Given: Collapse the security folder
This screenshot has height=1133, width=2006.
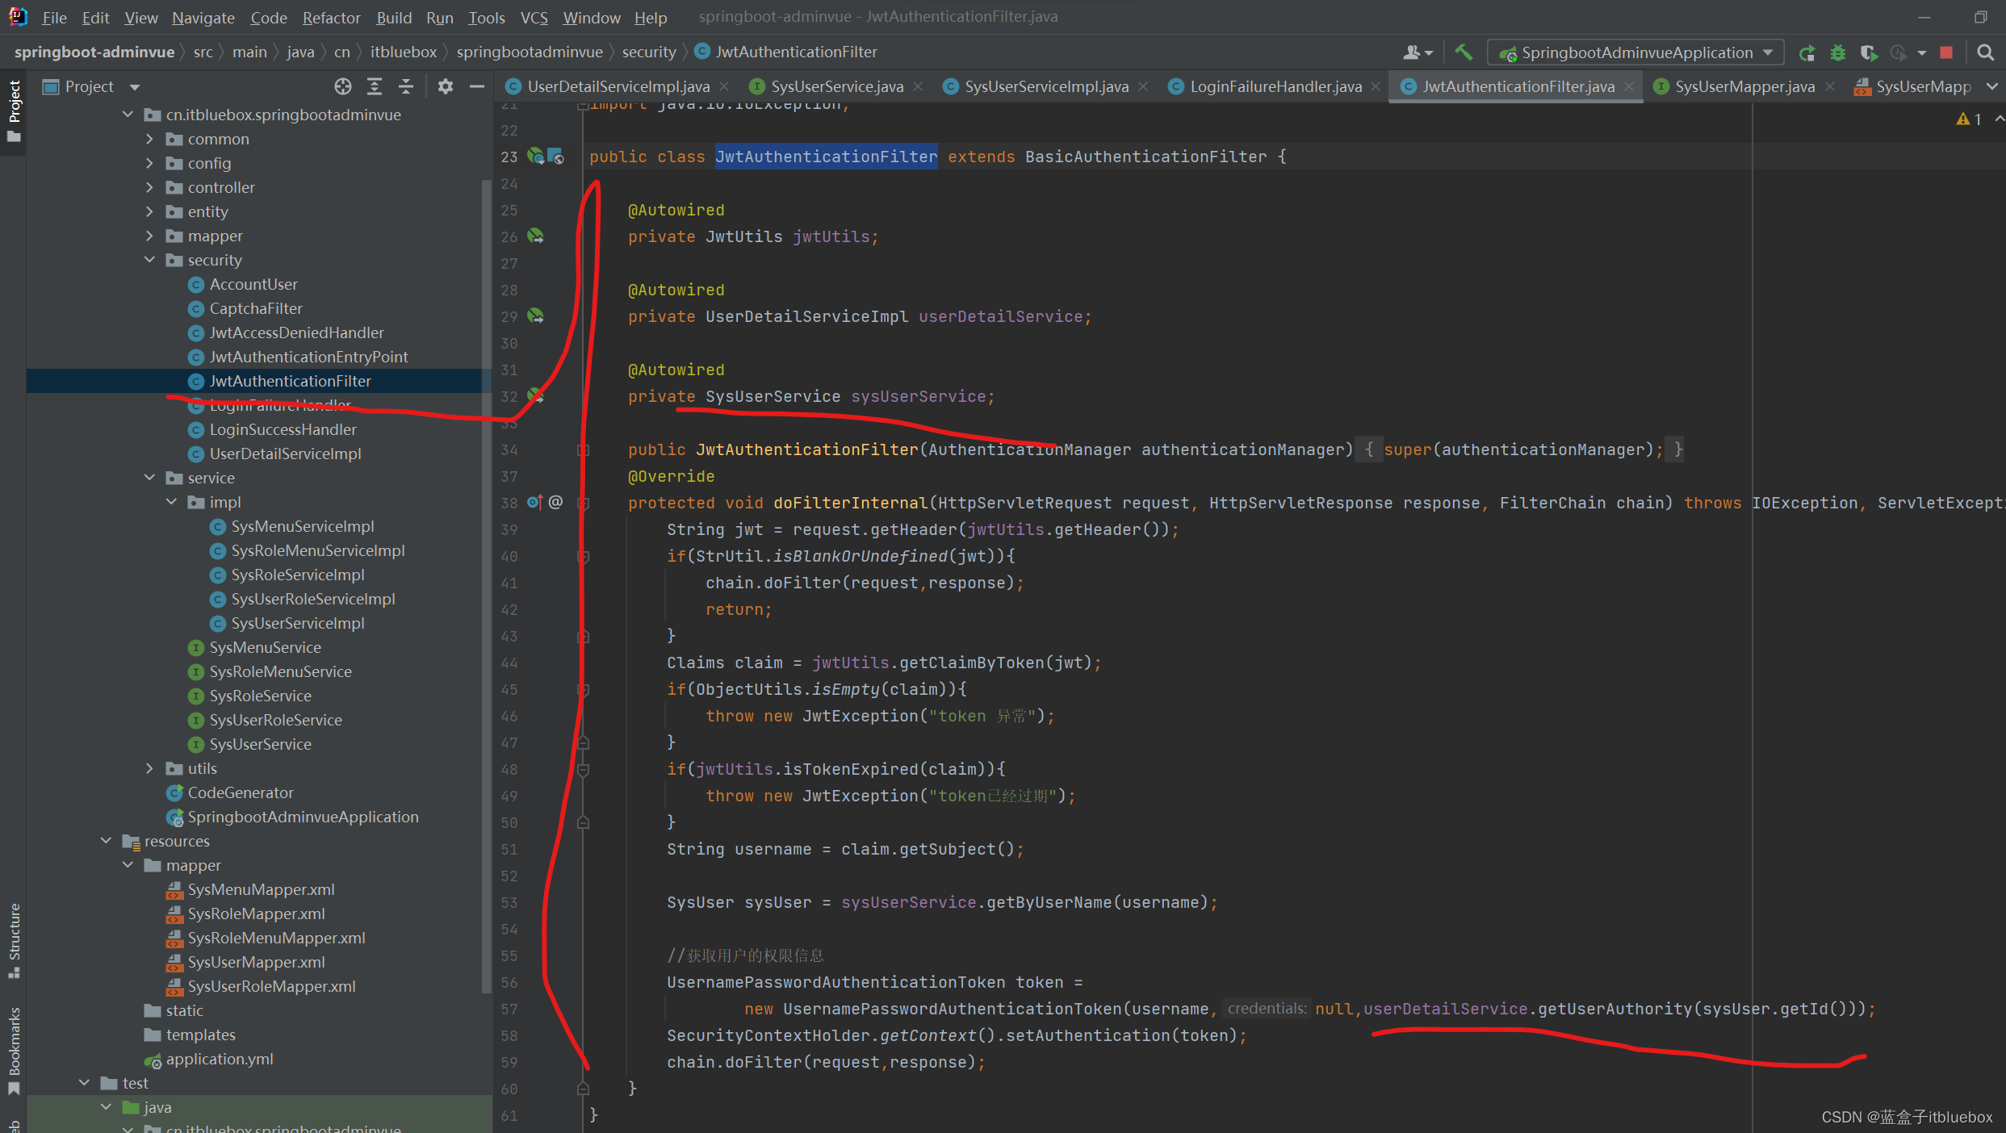Looking at the screenshot, I should coord(149,260).
